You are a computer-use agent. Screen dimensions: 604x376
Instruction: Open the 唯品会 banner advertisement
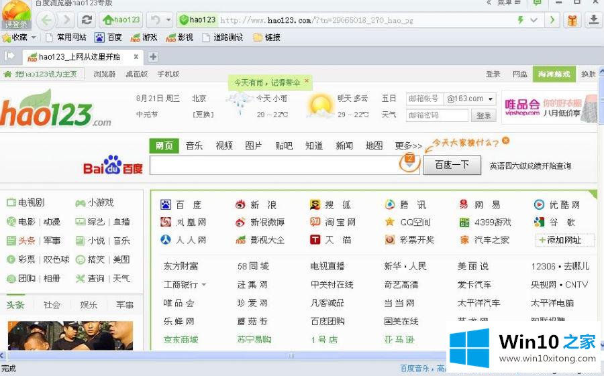click(550, 107)
